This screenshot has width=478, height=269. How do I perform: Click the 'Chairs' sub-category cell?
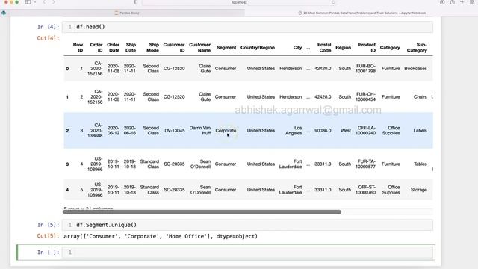point(420,97)
